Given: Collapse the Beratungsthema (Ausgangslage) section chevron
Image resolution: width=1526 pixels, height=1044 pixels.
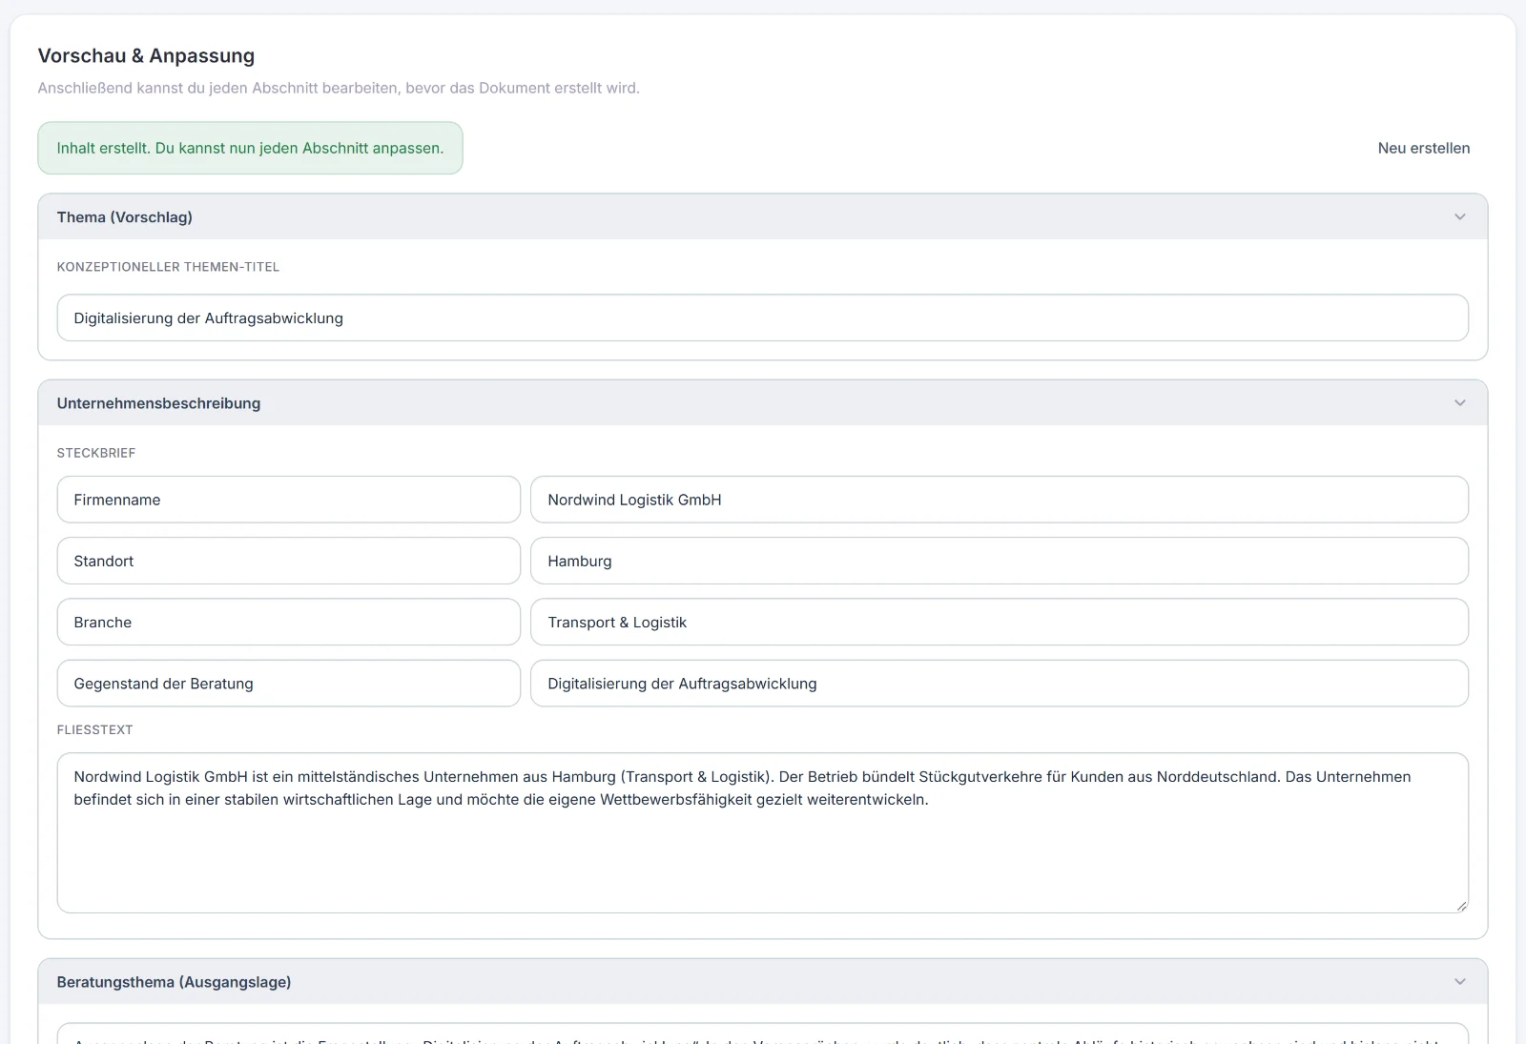Looking at the screenshot, I should (1459, 982).
